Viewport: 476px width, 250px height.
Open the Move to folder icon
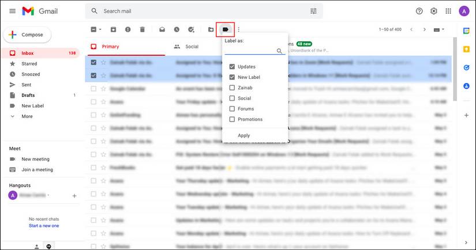[x=211, y=29]
